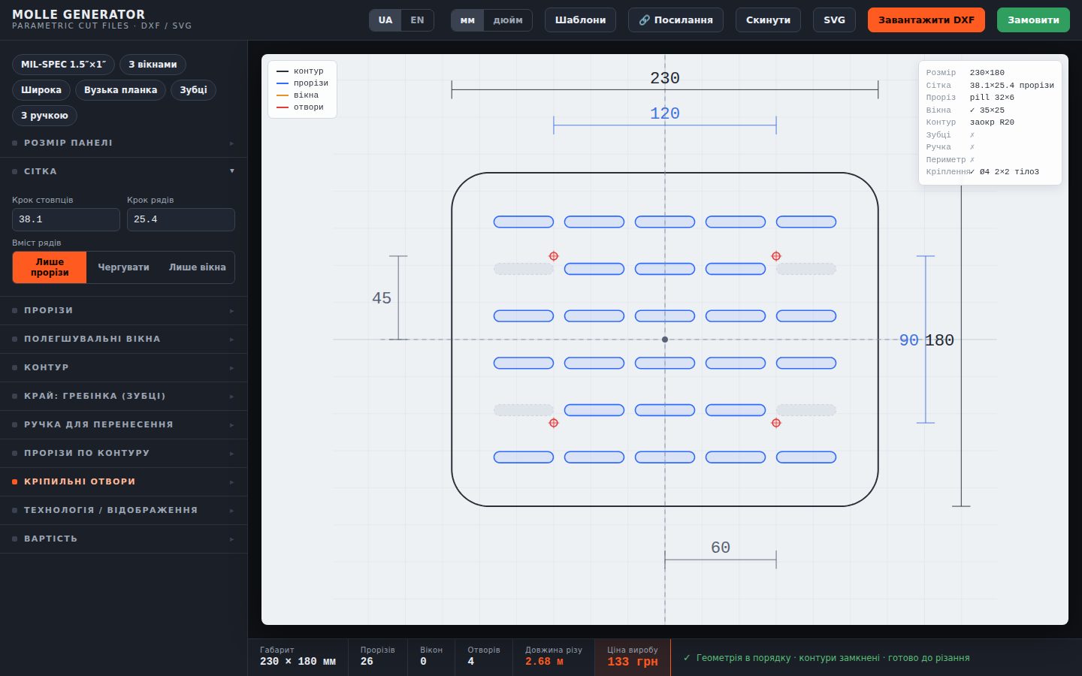Apply the MIL-SPEC 1.5″×1″ preset

coord(63,65)
